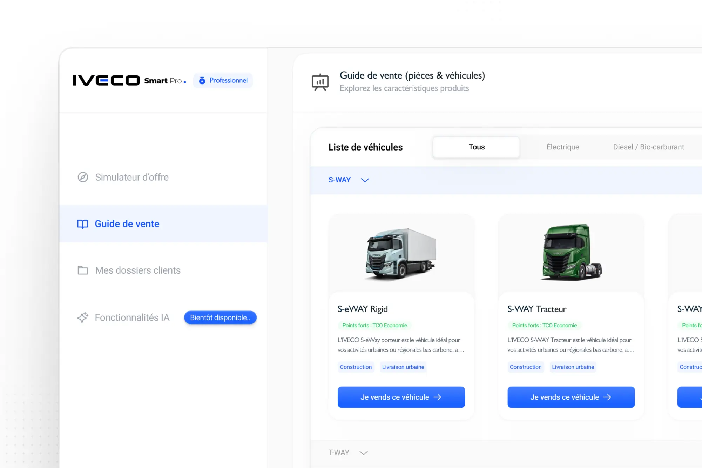
Task: Switch to Diesel / Bio-carburant tab
Action: (x=648, y=147)
